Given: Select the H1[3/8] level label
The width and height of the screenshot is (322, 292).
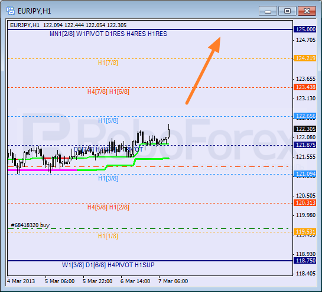Looking at the screenshot, I should [108, 178].
